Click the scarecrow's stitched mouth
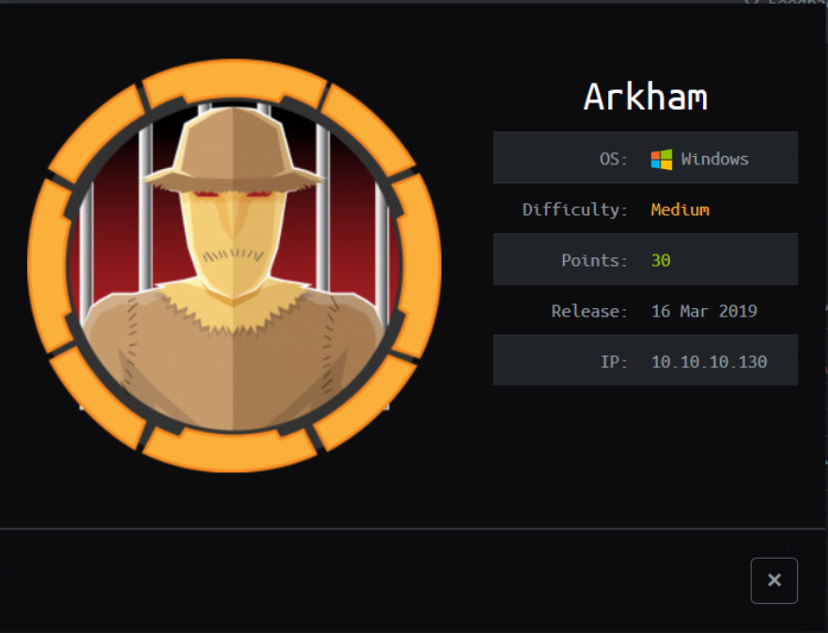 pyautogui.click(x=233, y=255)
